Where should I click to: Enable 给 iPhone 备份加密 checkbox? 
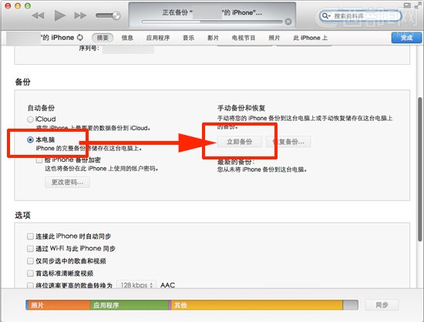39,160
